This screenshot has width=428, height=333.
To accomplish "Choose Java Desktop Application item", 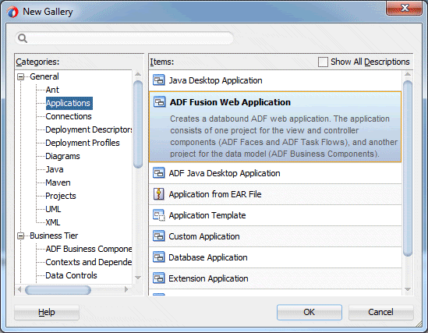I will tap(275, 80).
